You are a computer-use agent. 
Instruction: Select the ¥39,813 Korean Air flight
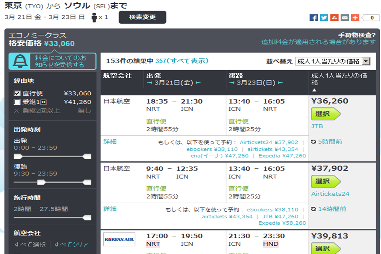(326, 248)
